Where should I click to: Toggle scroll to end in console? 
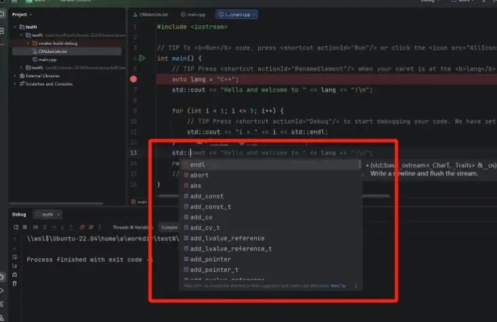(x=14, y=266)
